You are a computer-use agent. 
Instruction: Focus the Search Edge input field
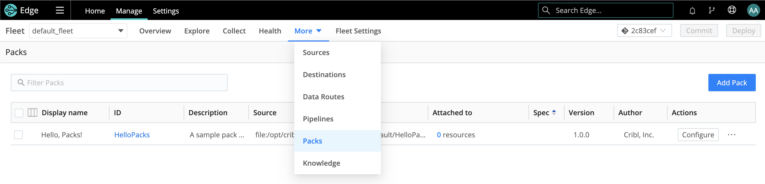tap(605, 10)
